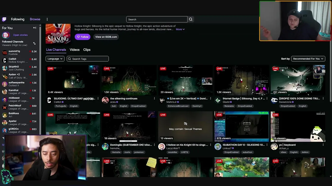Open Cellbit avatar in sidebar
Screen dimensions: 332x186
click(4, 60)
